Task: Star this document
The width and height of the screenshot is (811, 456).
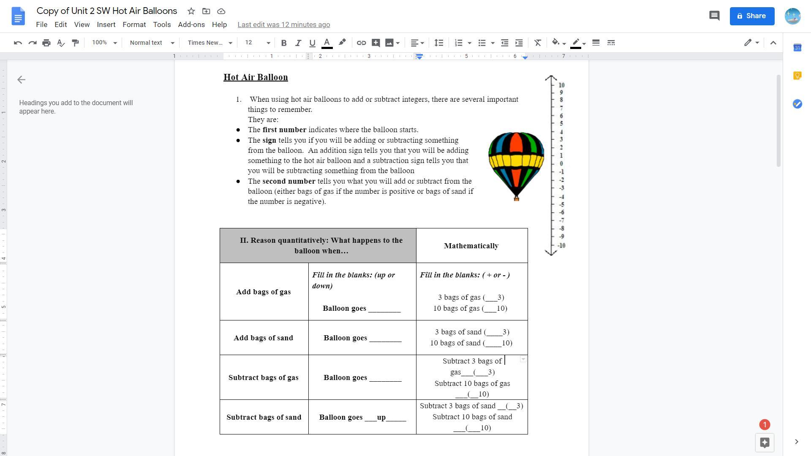Action: click(x=191, y=11)
